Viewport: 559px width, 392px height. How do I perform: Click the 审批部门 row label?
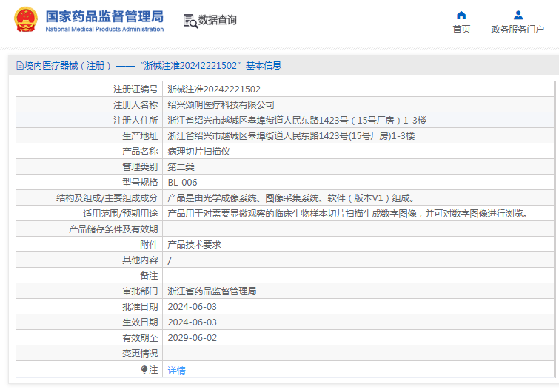click(x=140, y=291)
